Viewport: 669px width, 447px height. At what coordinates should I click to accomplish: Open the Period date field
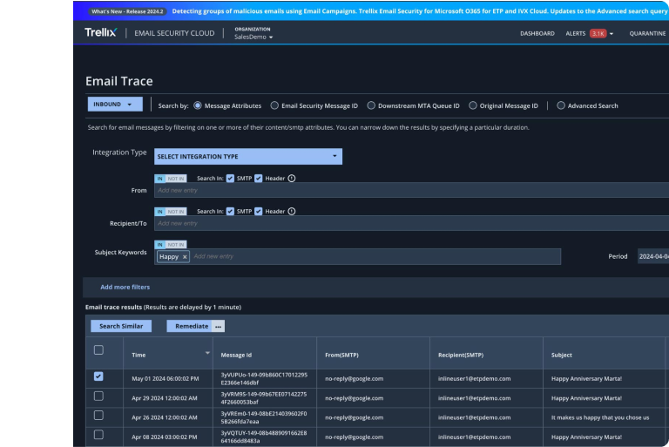(653, 256)
